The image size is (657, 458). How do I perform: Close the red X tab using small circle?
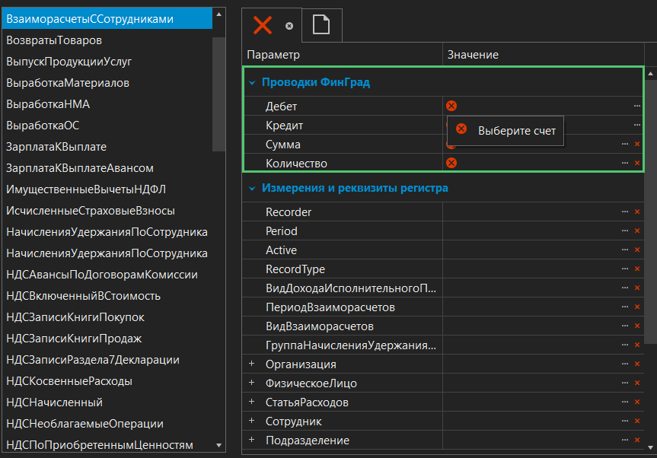point(289,25)
